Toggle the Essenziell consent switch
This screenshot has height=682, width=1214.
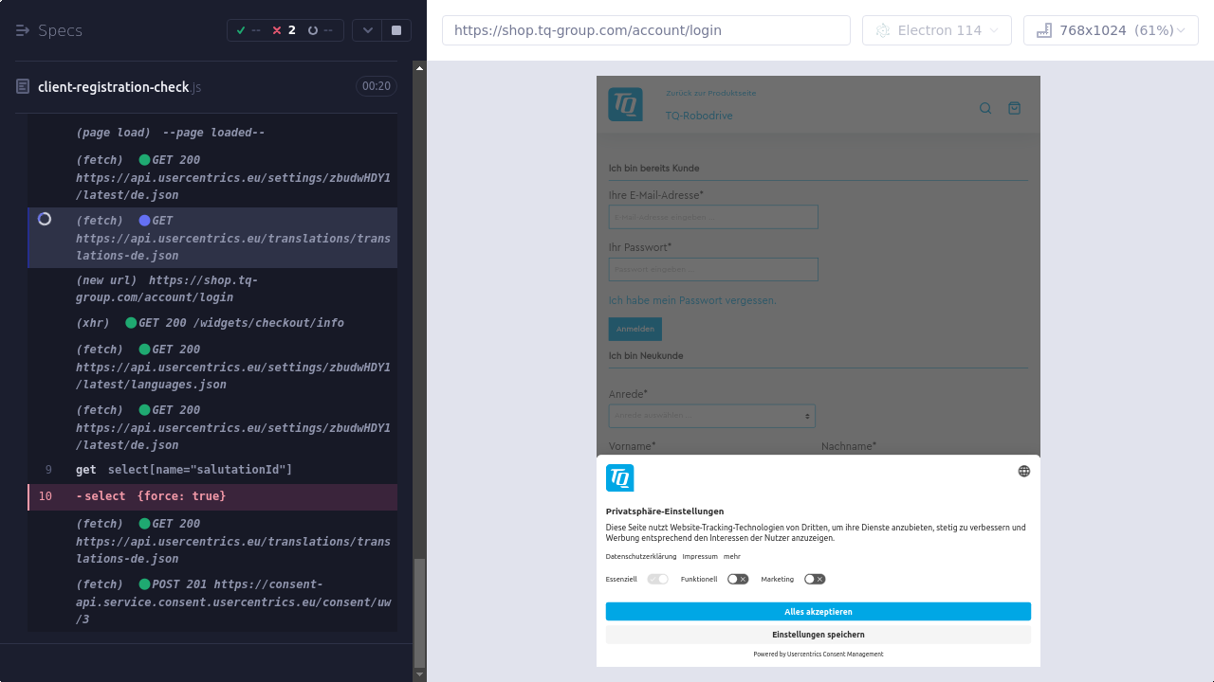pos(657,579)
